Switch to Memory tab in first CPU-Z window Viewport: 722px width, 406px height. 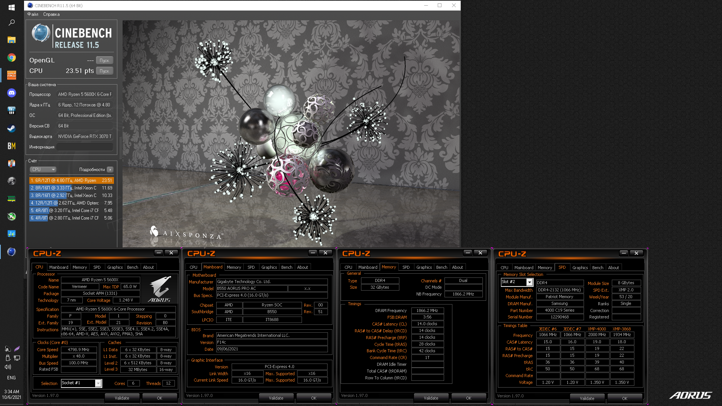(x=80, y=267)
